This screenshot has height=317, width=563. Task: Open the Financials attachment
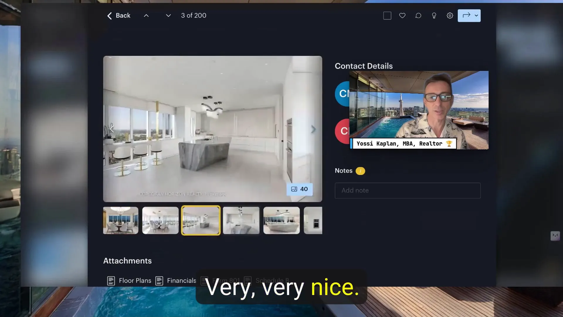176,281
